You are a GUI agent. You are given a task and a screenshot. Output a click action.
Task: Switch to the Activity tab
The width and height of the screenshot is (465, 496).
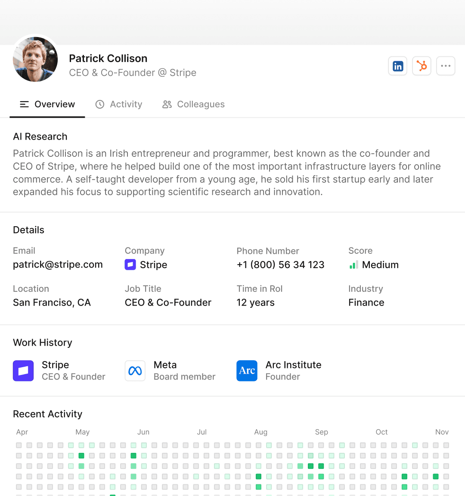point(119,104)
